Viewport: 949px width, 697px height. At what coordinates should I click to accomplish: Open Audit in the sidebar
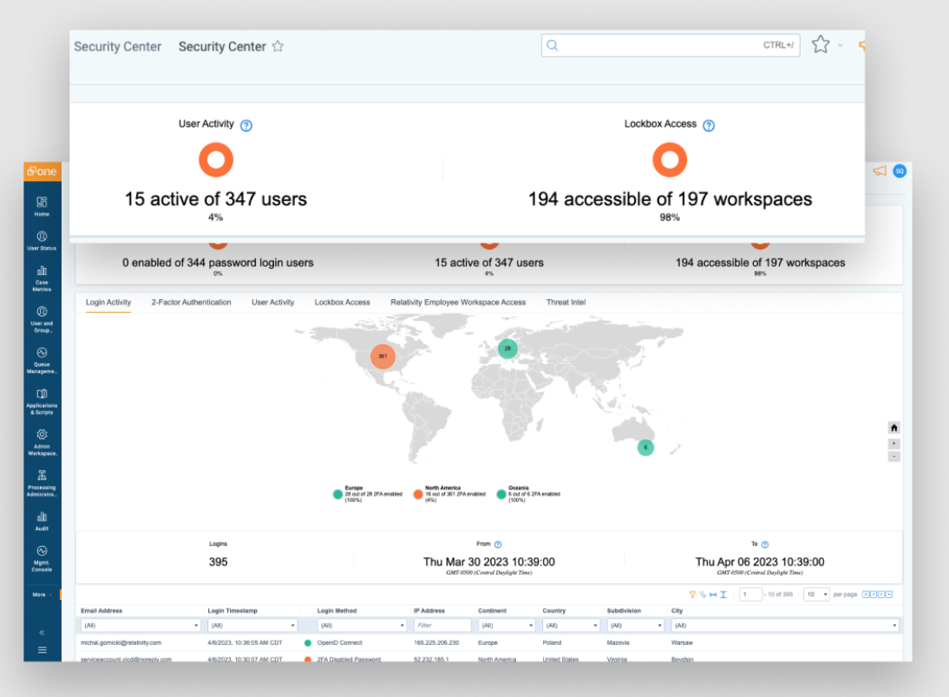42,520
